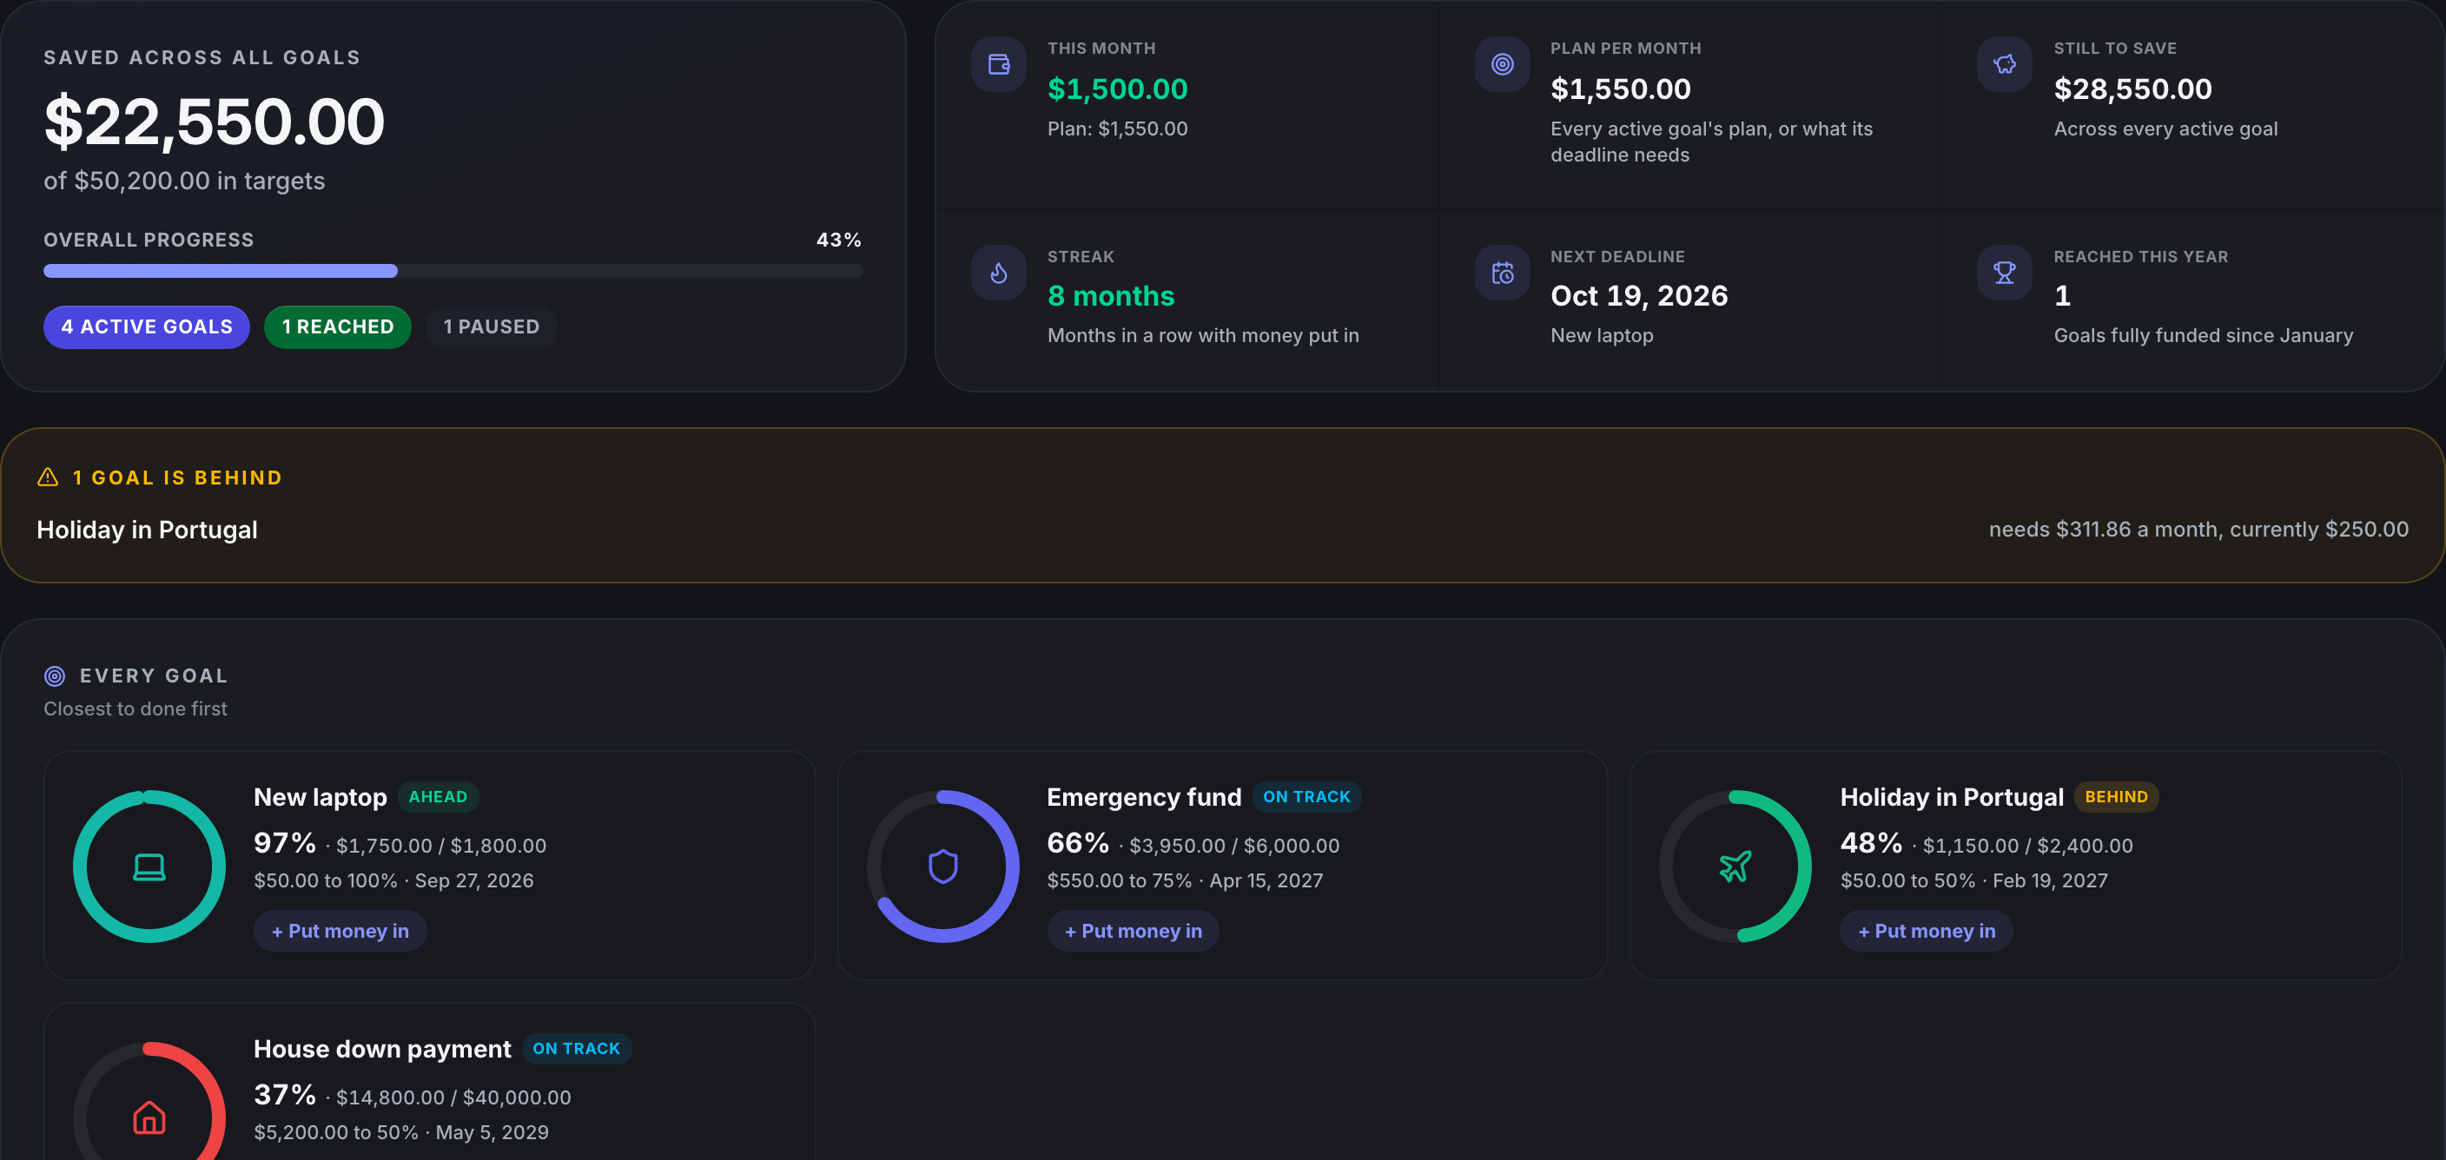This screenshot has height=1160, width=2446.
Task: Click the '$550.00 to 75% · Apr 15, 2027' line
Action: 1185,881
